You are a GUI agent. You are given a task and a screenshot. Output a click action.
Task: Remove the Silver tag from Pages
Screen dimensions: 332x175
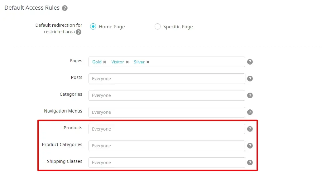pos(148,62)
